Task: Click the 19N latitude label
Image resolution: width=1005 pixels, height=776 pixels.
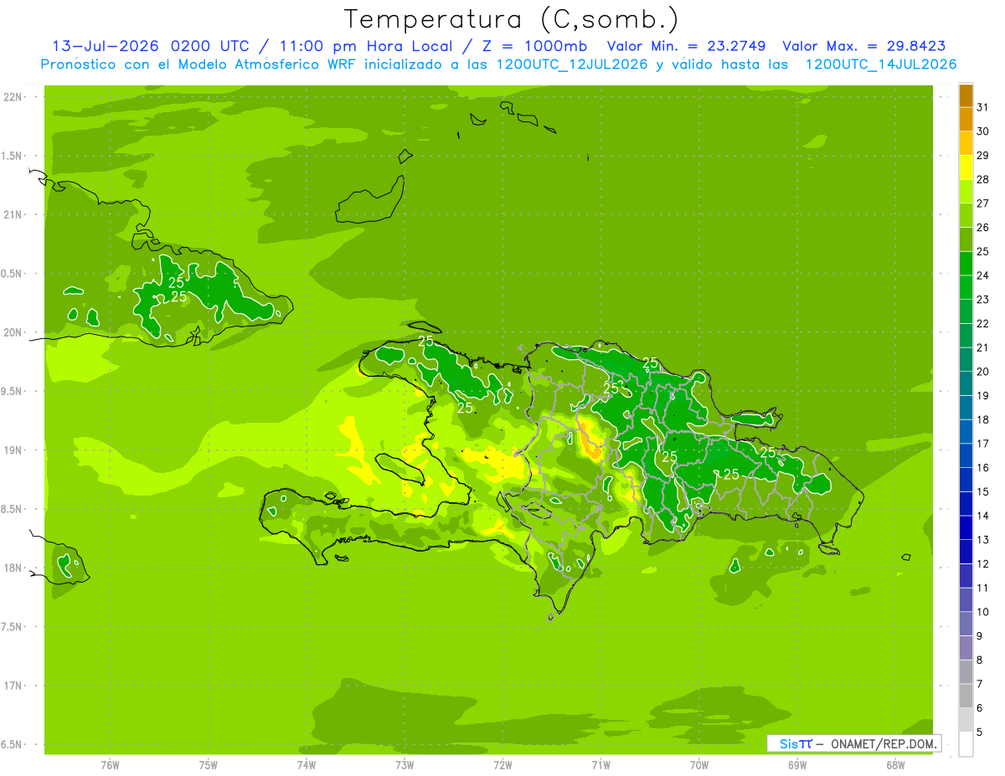Action: [x=13, y=450]
